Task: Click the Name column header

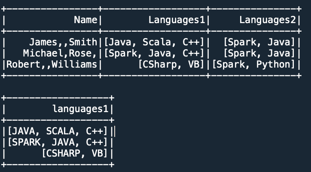Action: pyautogui.click(x=85, y=20)
